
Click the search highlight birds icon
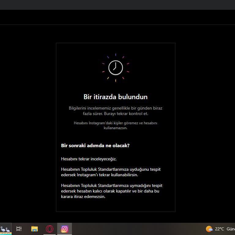point(6,229)
